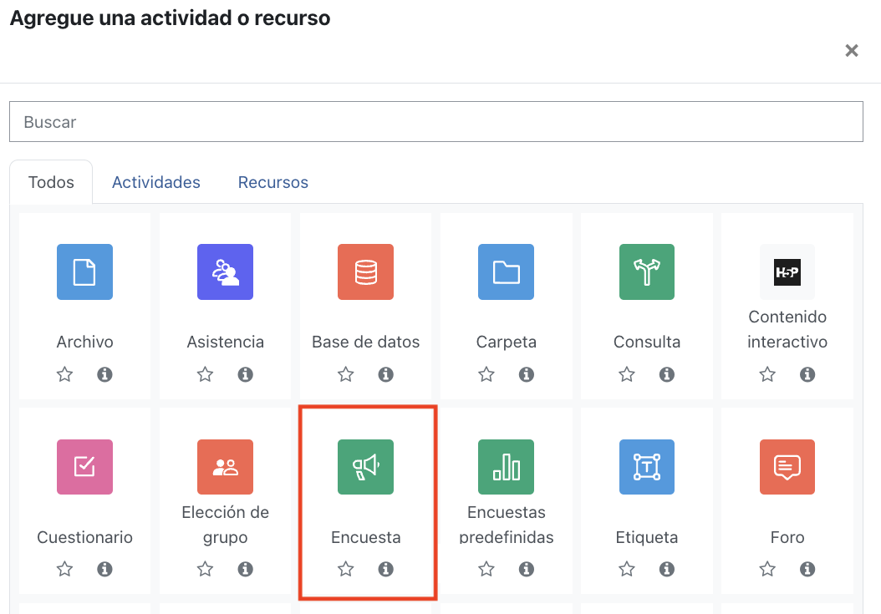Viewport: 881px width, 614px height.
Task: Open the Asistencia information icon
Action: (x=245, y=374)
